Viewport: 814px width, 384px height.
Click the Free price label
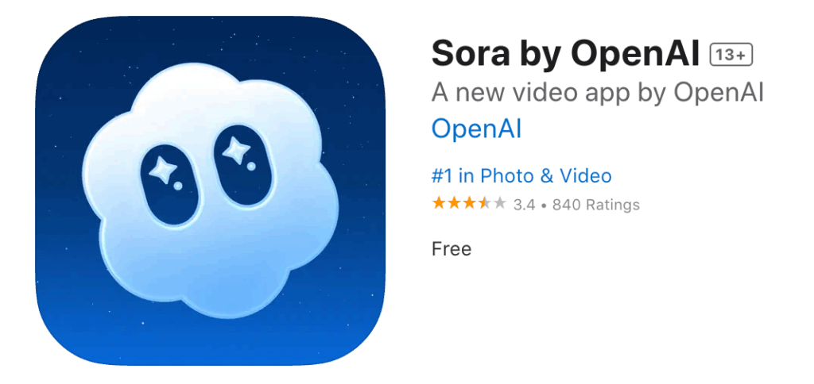click(x=452, y=249)
